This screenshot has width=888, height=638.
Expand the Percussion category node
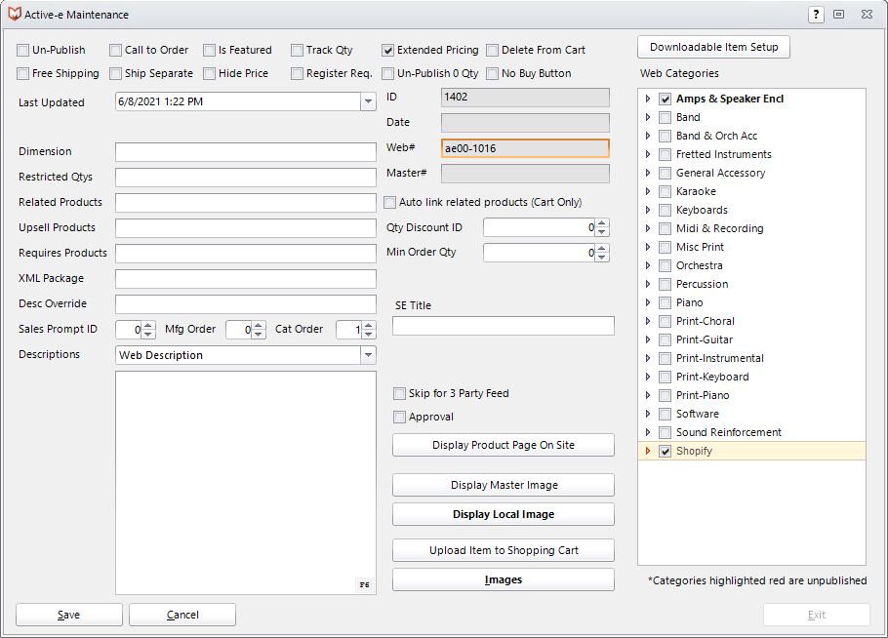pyautogui.click(x=648, y=284)
